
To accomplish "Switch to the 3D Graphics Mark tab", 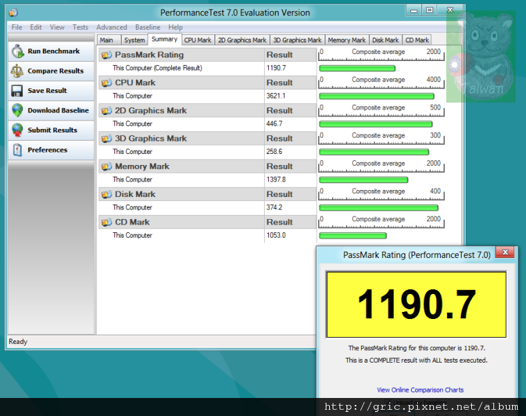I will [297, 40].
